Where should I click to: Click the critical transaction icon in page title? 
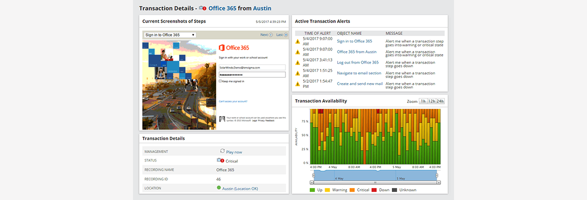tap(203, 8)
